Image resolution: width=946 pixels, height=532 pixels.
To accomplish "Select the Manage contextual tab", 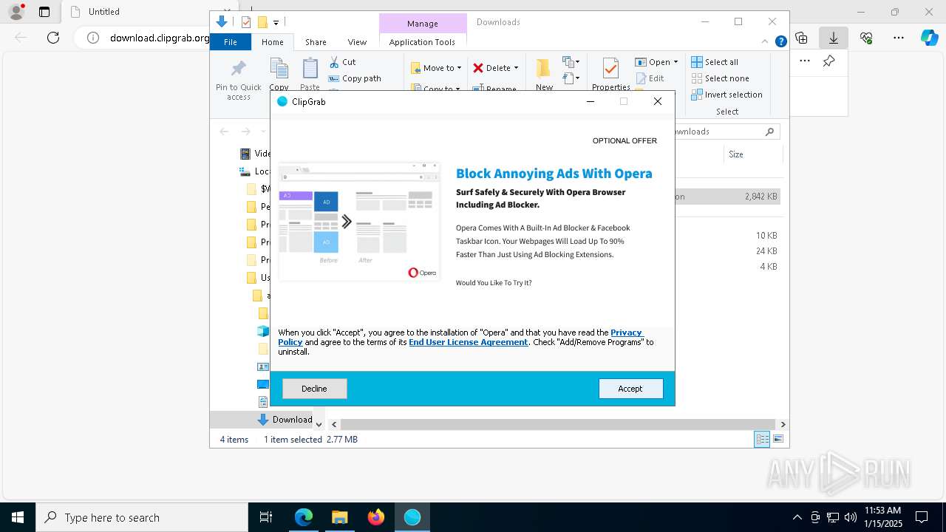I will [423, 24].
